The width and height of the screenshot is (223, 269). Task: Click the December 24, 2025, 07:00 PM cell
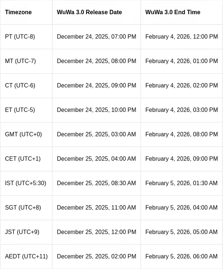click(97, 36)
